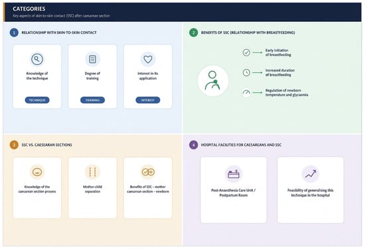The height and width of the screenshot is (249, 365).
Task: Click the text Feasibility of generalising this technique
Action: (x=311, y=193)
